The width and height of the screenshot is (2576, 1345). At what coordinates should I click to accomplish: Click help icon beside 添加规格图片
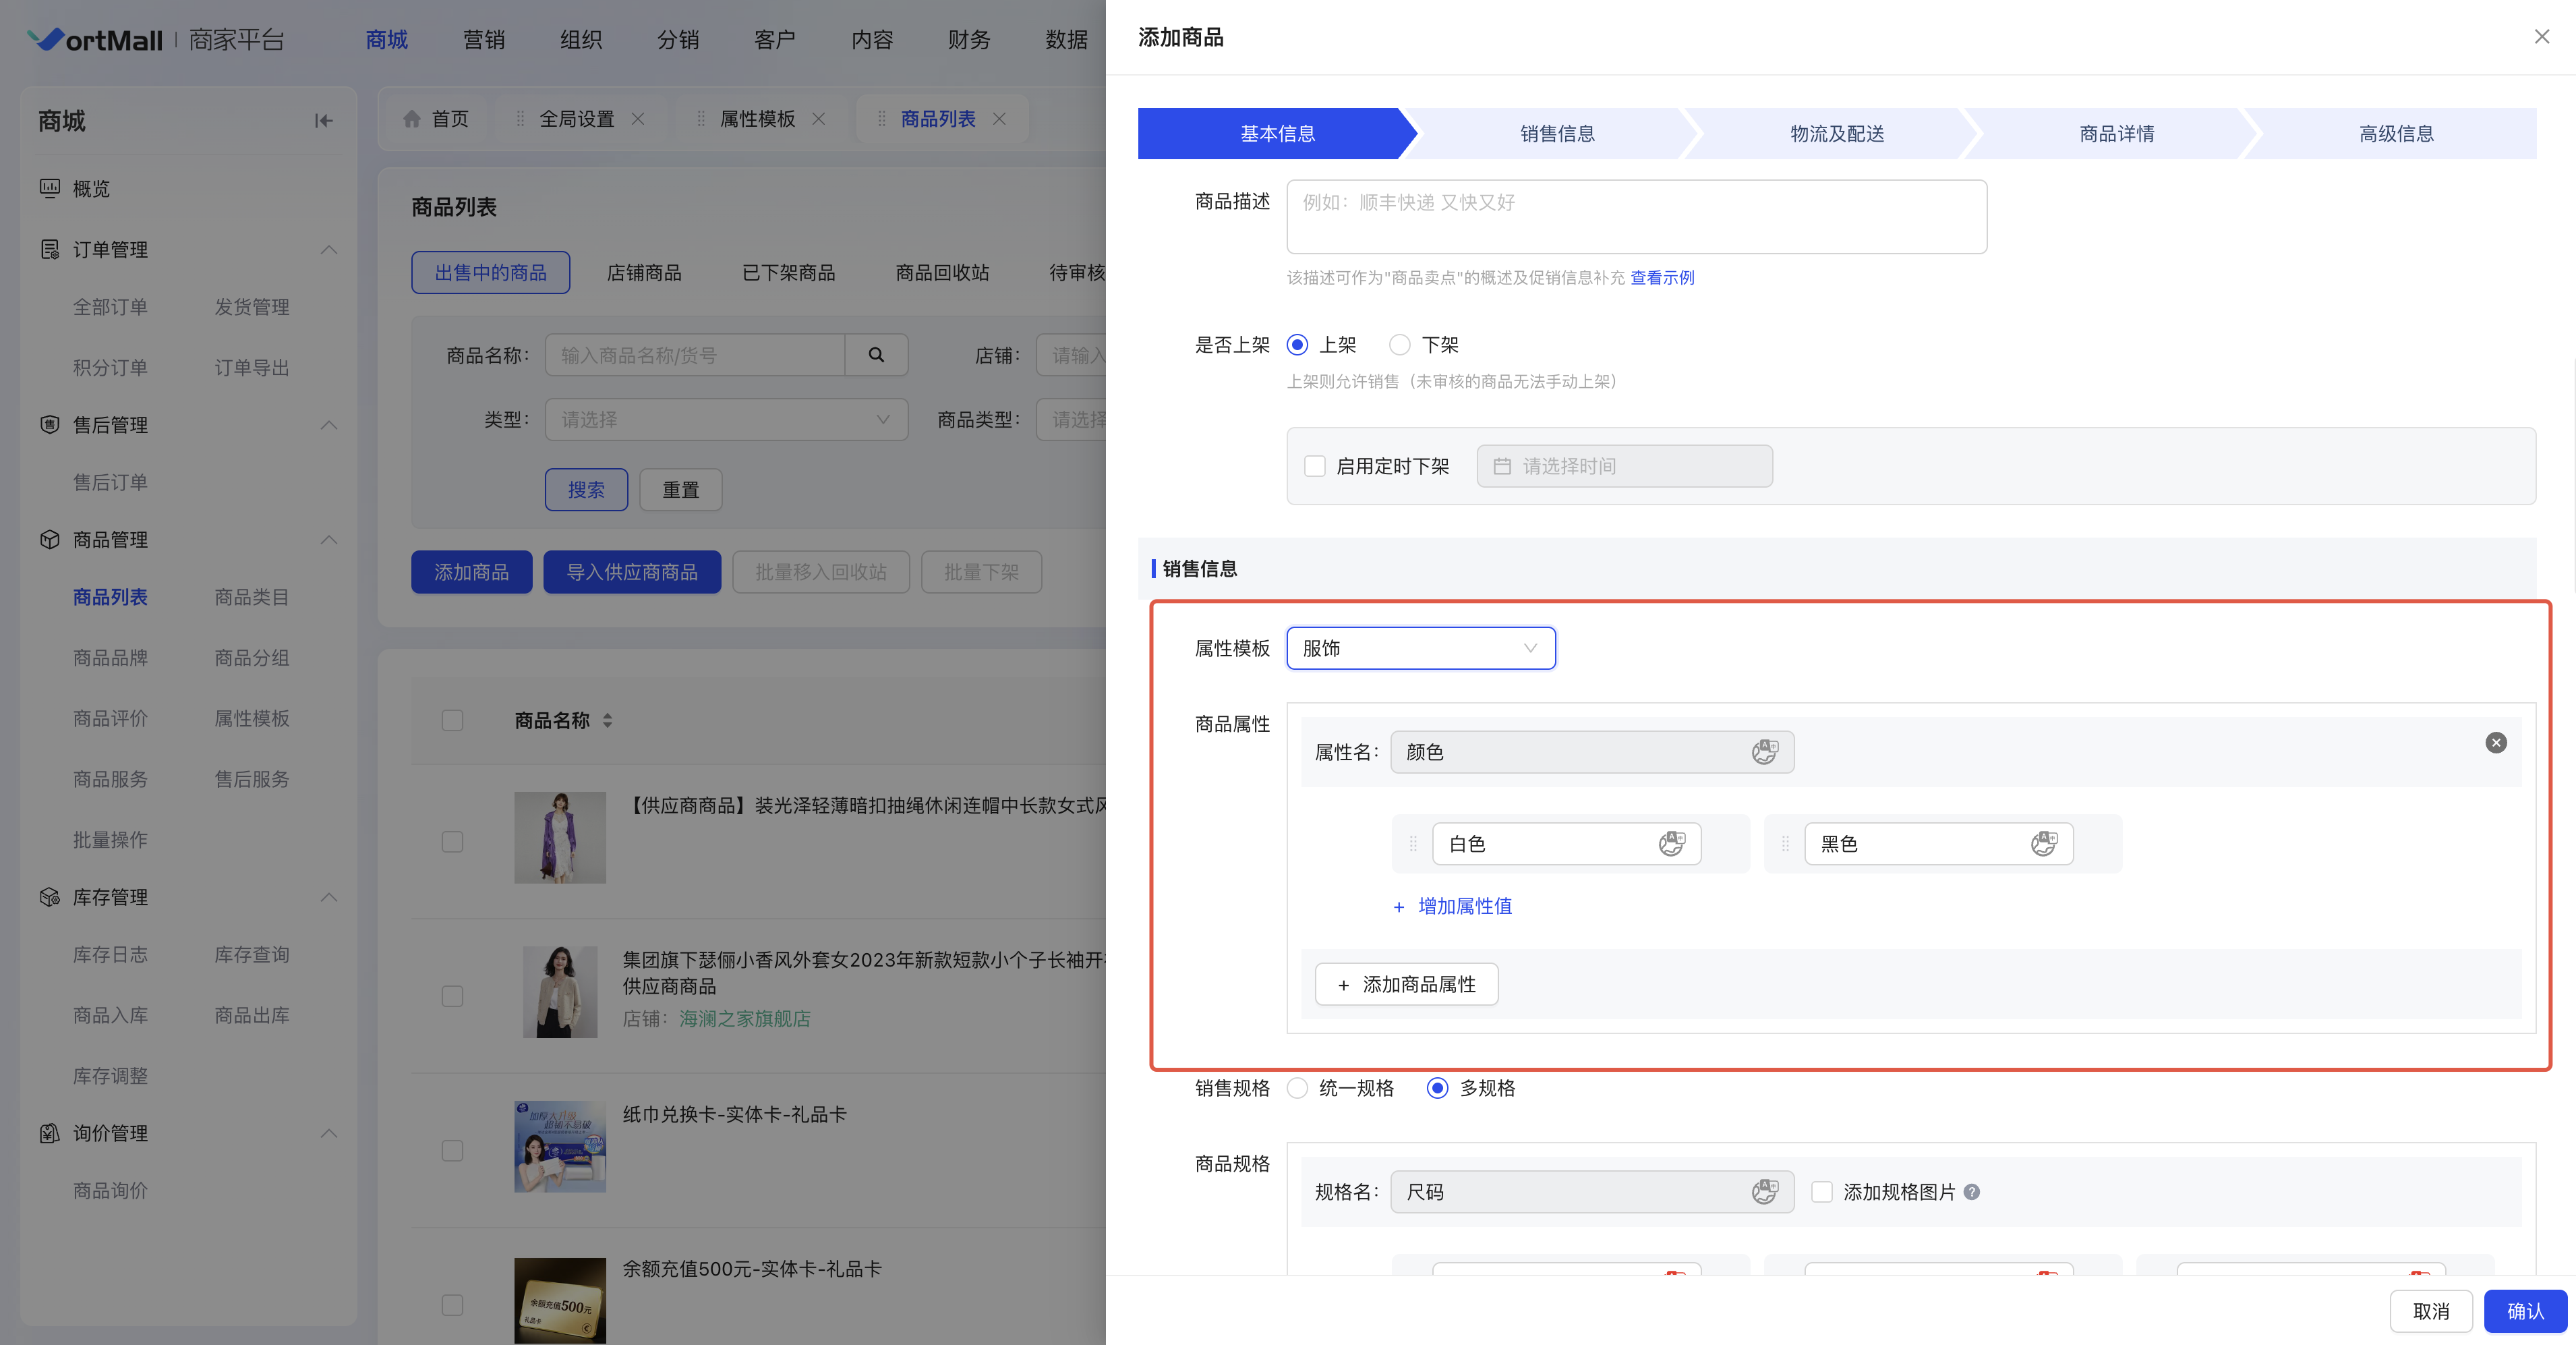[x=1971, y=1191]
